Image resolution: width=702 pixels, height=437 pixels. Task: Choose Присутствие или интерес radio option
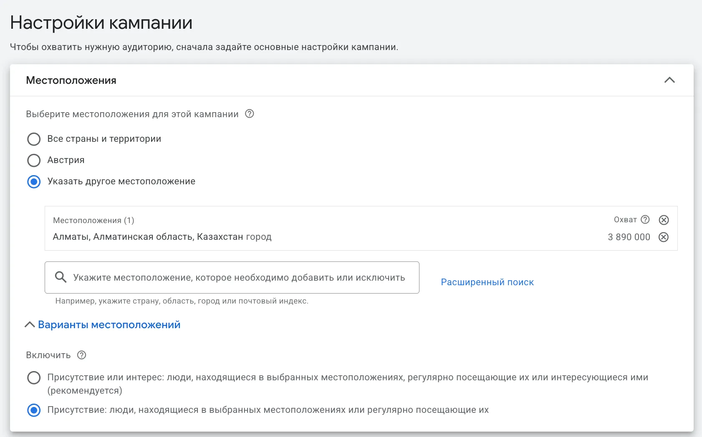(34, 377)
